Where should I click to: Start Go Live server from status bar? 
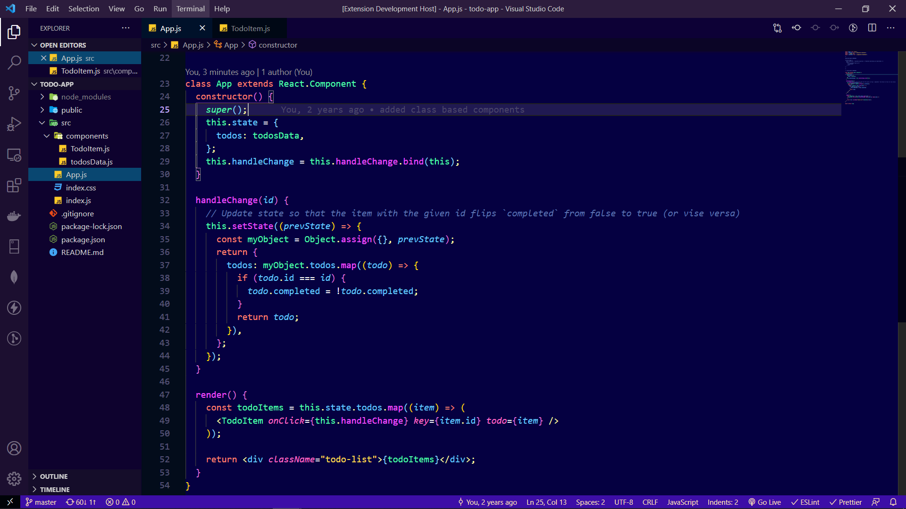pyautogui.click(x=764, y=502)
